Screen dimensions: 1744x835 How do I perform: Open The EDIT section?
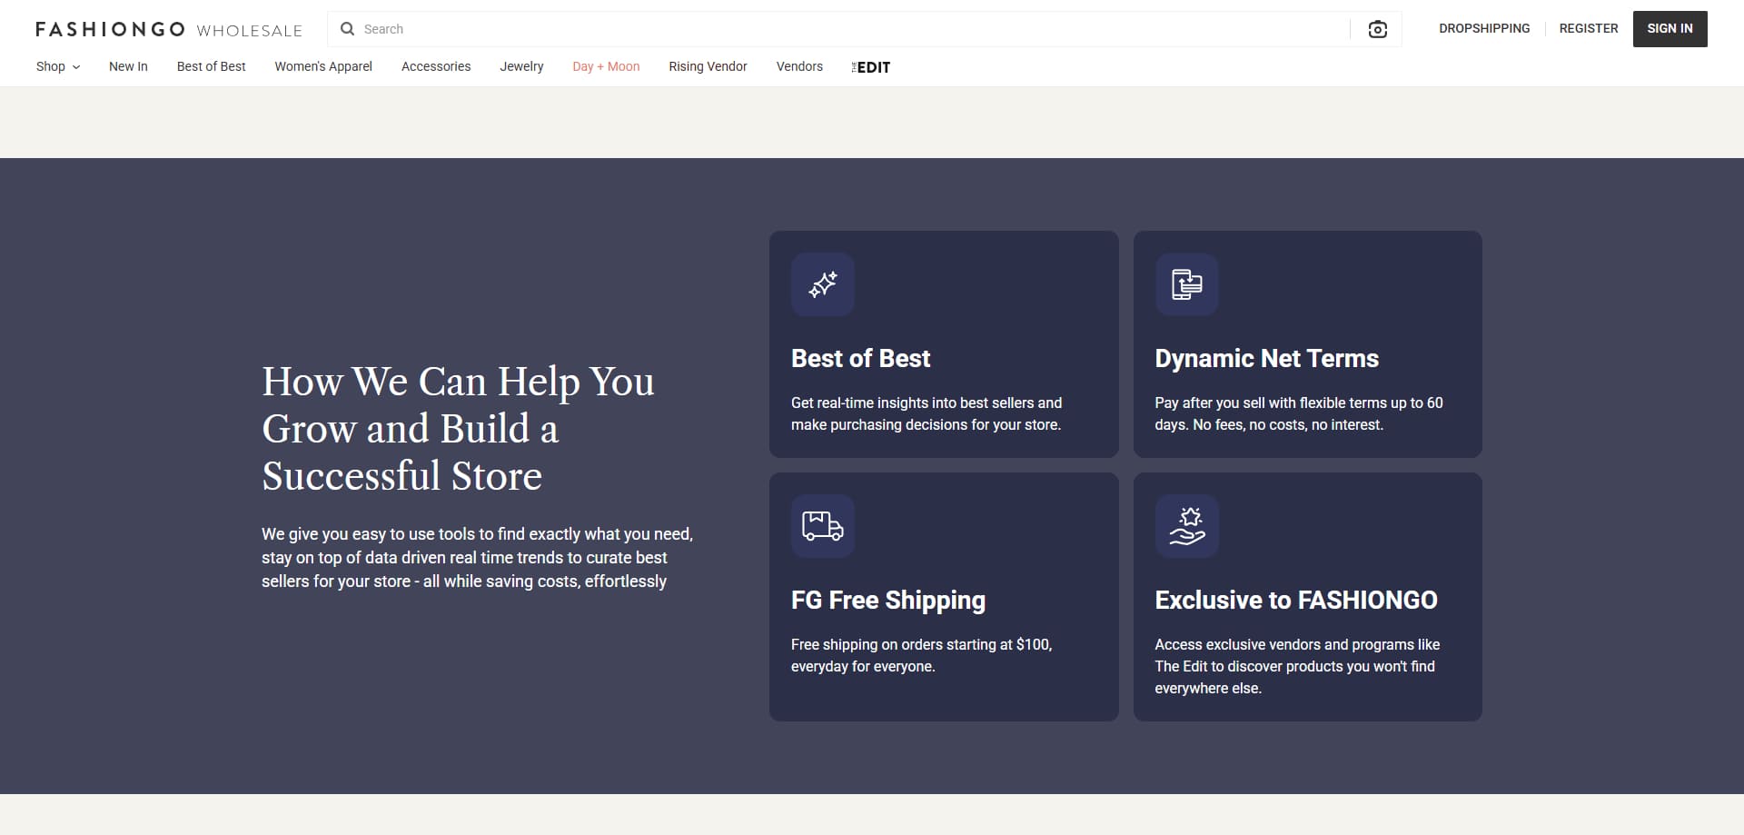[871, 67]
